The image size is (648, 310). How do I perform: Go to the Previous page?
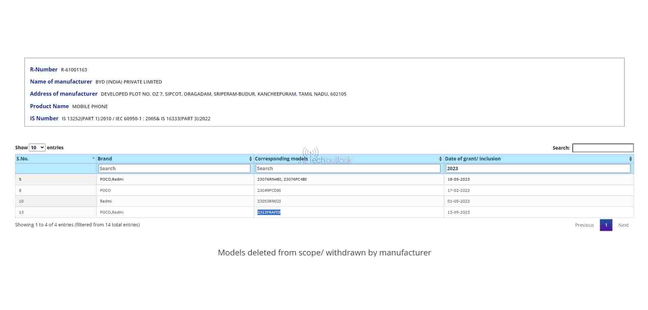pyautogui.click(x=584, y=225)
